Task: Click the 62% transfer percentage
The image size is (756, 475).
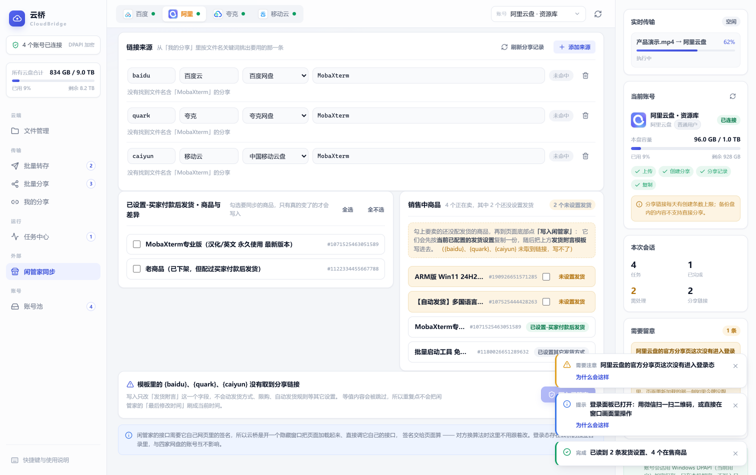Action: [729, 42]
